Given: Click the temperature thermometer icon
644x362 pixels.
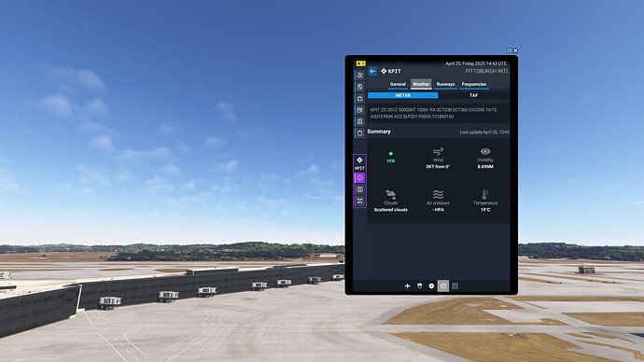Looking at the screenshot, I should [485, 194].
